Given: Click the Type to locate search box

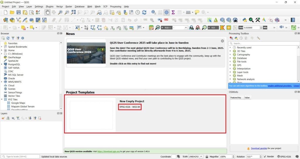Looking at the screenshot, I should [21, 157].
